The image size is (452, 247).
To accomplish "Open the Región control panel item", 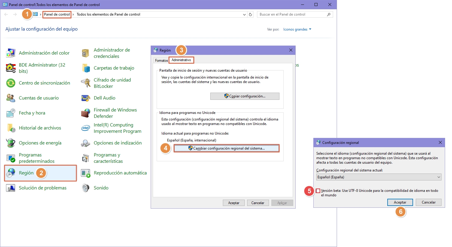I will coord(26,173).
